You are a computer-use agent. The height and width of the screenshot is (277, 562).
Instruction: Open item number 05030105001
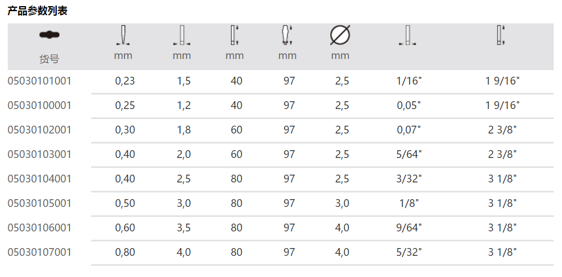[x=39, y=204]
